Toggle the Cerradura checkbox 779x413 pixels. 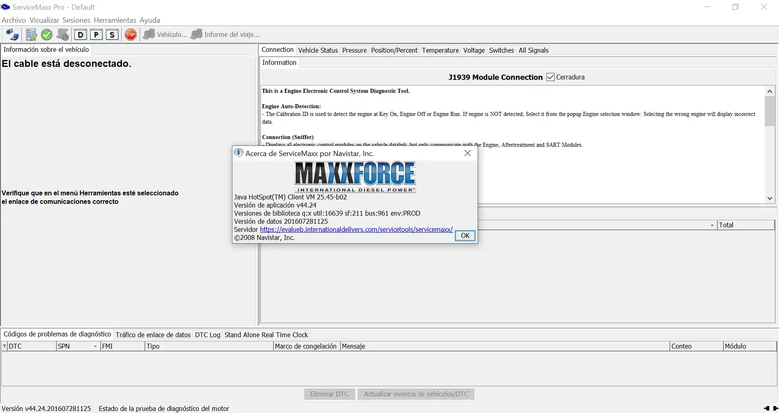(550, 77)
